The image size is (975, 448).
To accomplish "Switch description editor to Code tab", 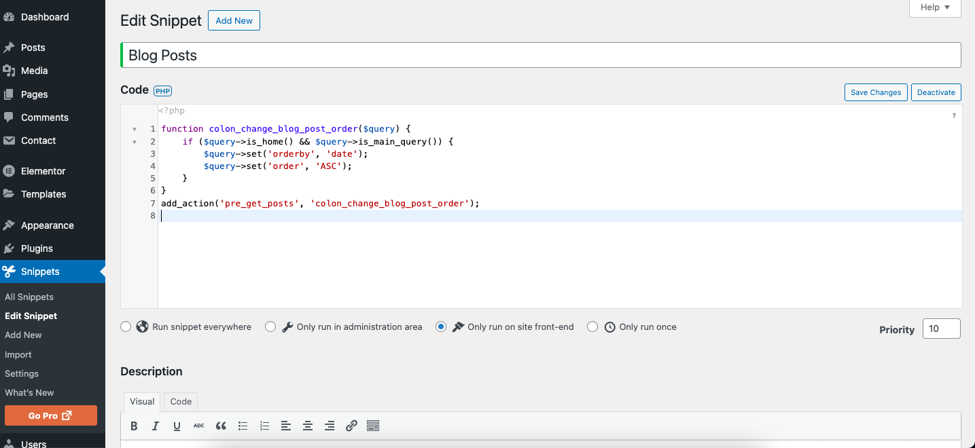I will pyautogui.click(x=181, y=401).
